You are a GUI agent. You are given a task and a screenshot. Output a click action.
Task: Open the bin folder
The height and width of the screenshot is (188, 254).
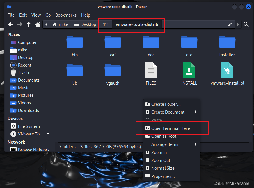(75, 46)
